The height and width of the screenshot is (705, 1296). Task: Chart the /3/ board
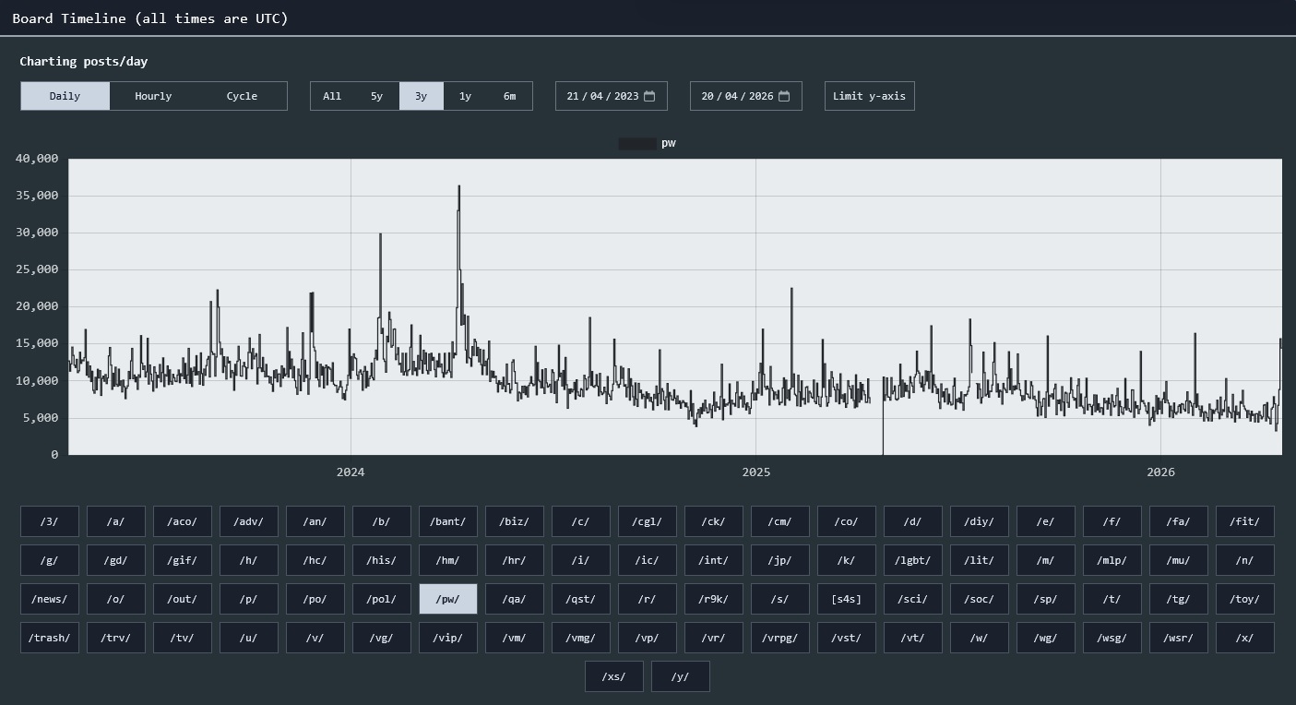tap(50, 521)
